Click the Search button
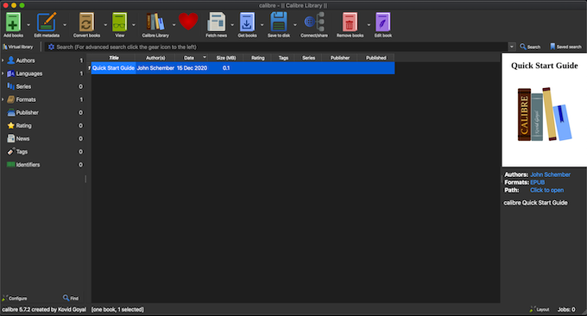 tap(530, 47)
